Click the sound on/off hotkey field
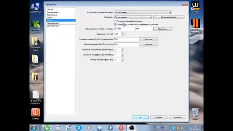This screenshot has height=131, width=233. click(126, 44)
